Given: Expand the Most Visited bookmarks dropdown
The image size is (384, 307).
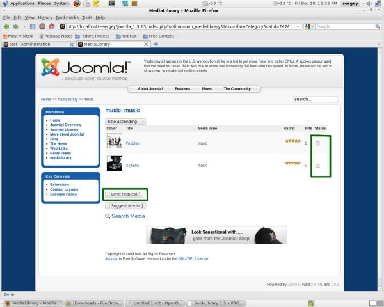Looking at the screenshot, I should coord(19,36).
